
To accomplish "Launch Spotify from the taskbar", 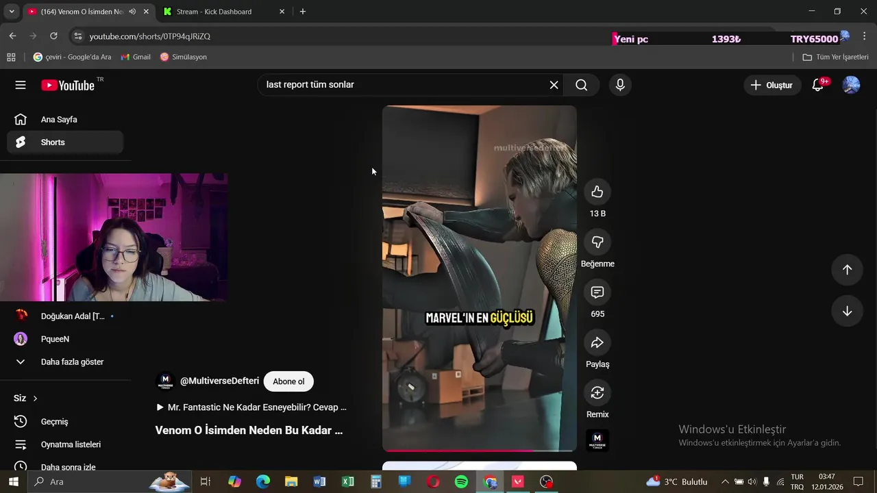I will 461,481.
